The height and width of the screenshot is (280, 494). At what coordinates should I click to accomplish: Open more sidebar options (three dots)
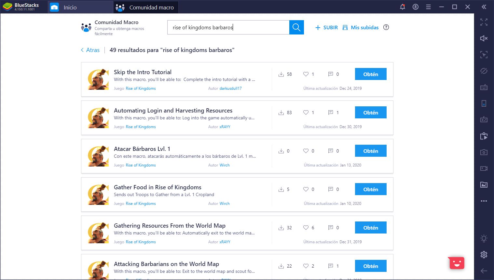484,201
